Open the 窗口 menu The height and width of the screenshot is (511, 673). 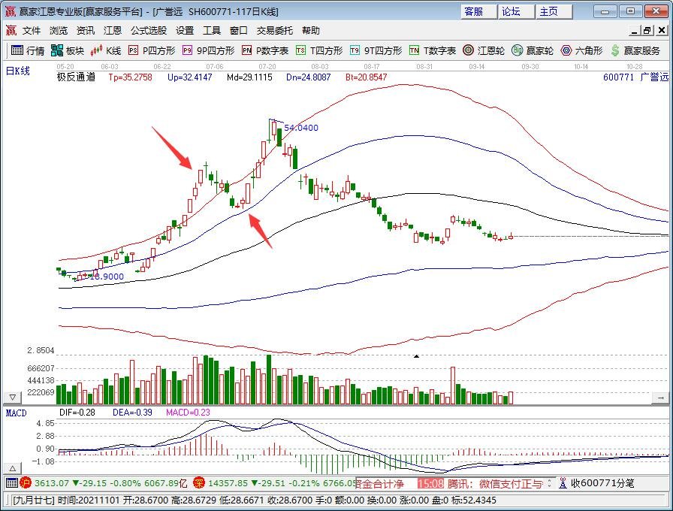[x=239, y=31]
